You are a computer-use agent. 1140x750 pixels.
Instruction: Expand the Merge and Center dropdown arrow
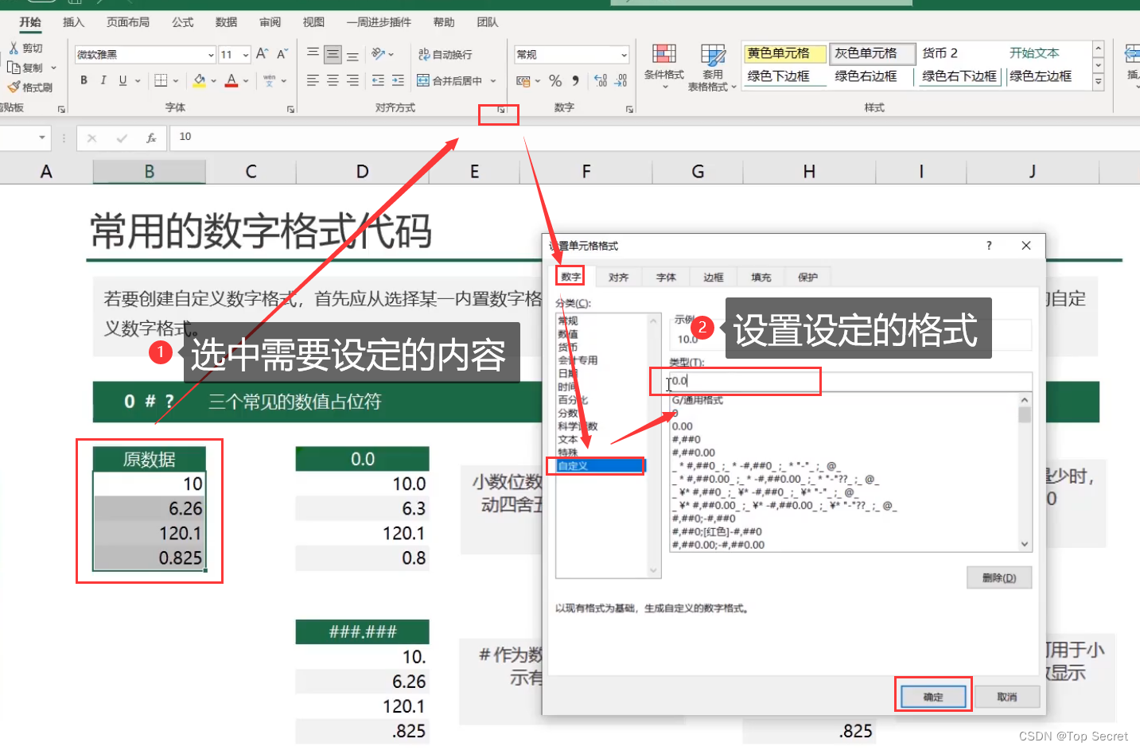(x=493, y=80)
